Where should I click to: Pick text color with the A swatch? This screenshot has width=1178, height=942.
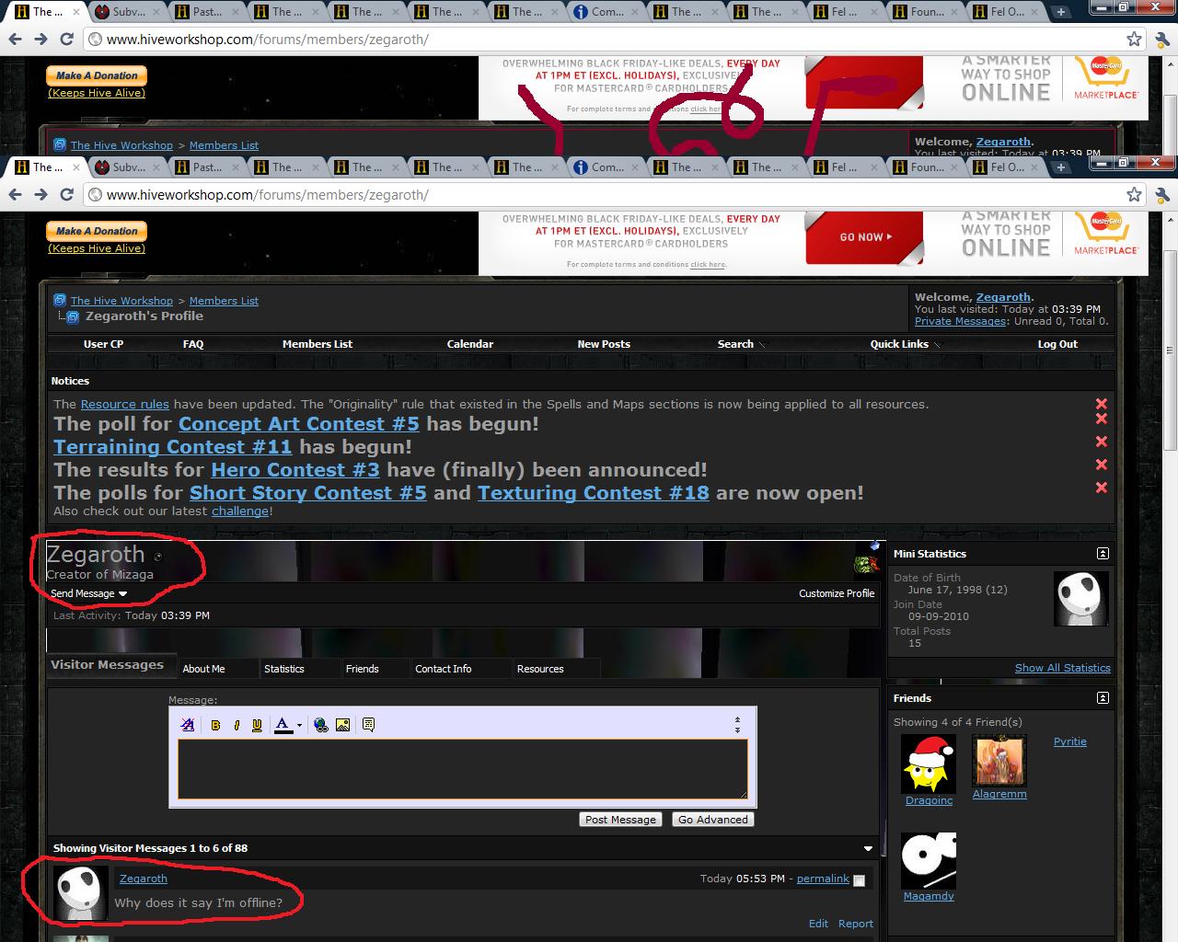click(283, 725)
